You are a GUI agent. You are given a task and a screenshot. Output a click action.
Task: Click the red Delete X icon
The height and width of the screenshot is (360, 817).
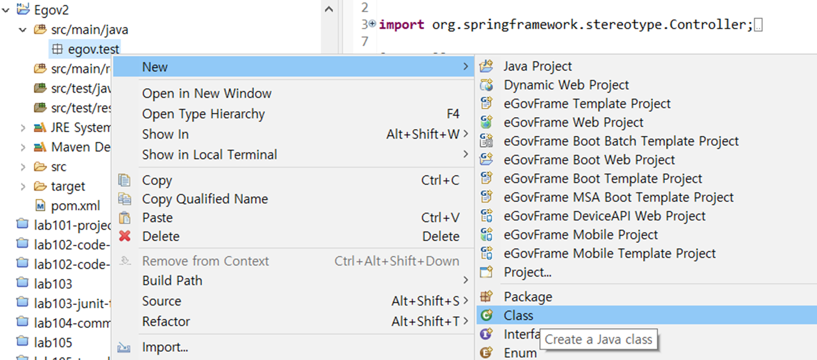(x=125, y=236)
